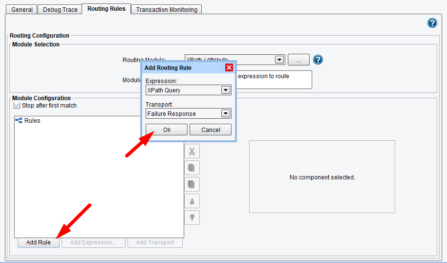Viewport: 447px width, 263px height.
Task: Expand the Routing Module dropdown
Action: 279,60
